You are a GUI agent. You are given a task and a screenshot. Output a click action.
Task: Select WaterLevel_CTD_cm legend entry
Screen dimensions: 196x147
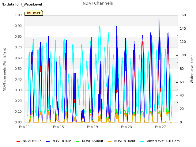click(160, 141)
